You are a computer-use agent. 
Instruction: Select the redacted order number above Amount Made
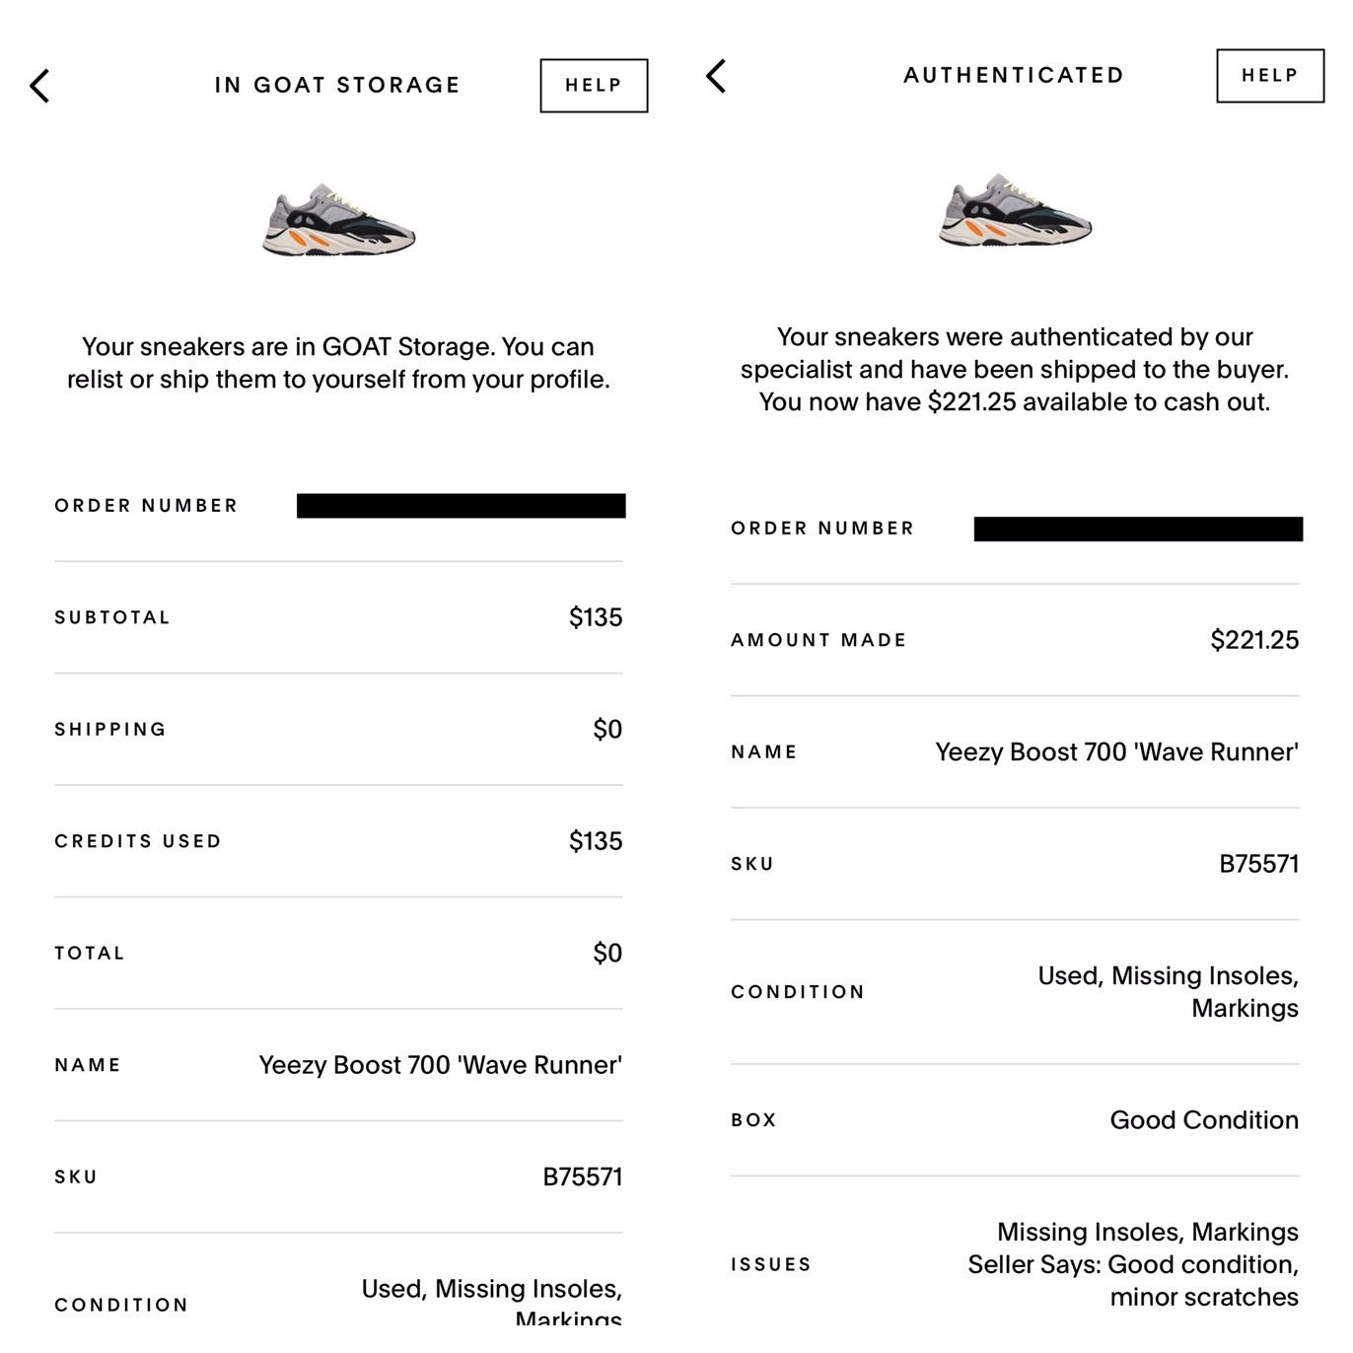(1138, 529)
